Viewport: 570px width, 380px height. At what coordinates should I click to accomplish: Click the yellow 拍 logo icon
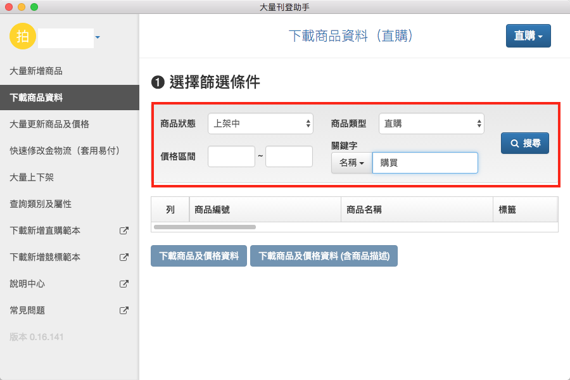click(23, 36)
